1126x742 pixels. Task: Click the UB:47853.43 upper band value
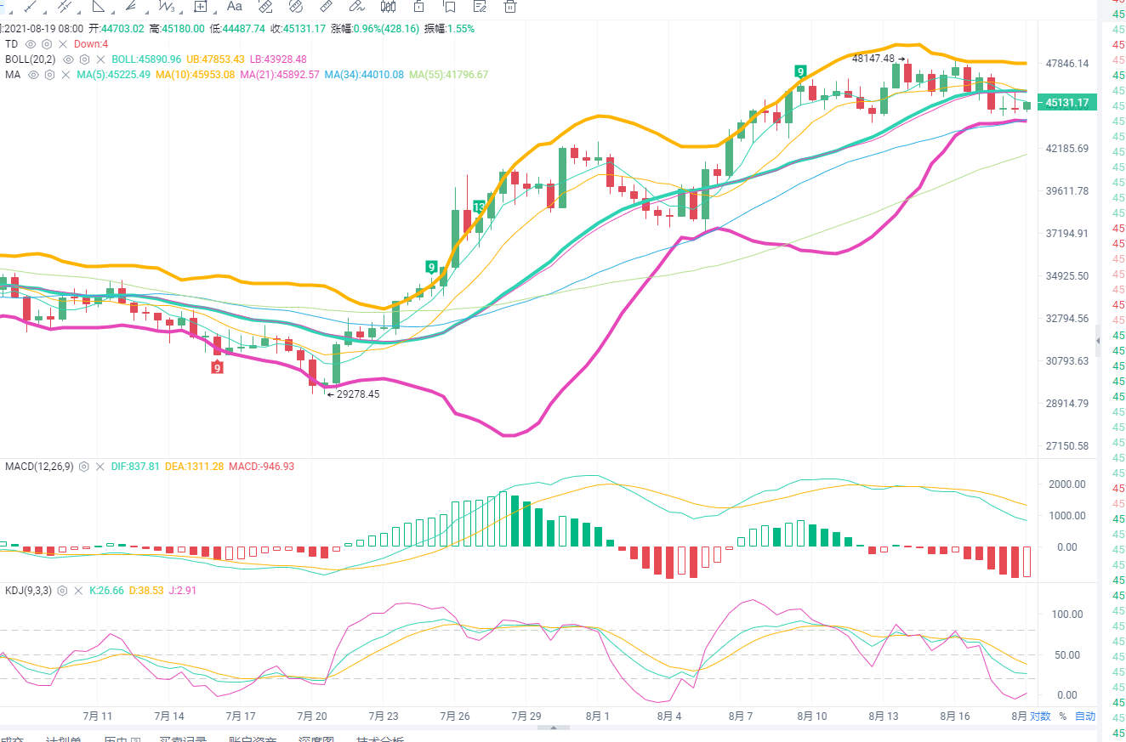(215, 59)
